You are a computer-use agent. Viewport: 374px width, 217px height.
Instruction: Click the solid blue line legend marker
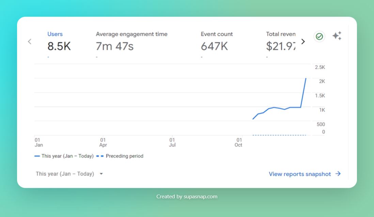pos(37,156)
